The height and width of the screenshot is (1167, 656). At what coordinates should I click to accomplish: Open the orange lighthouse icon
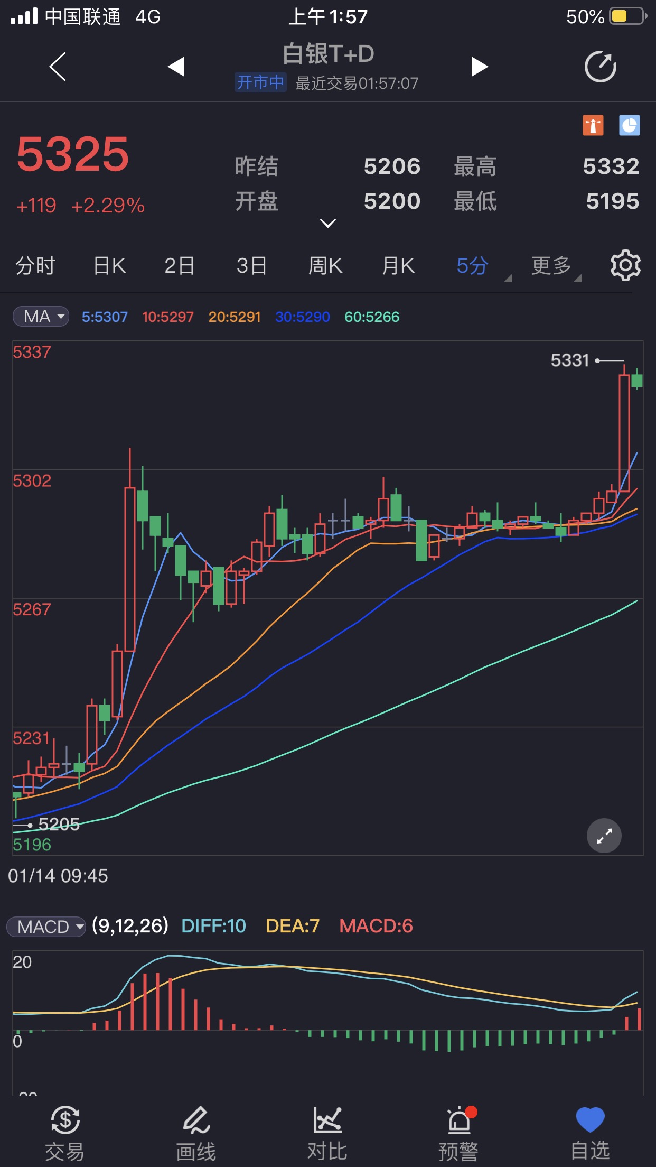click(593, 126)
